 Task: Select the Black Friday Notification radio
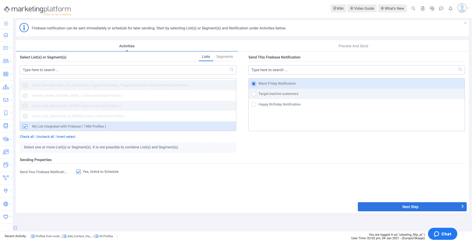254,84
